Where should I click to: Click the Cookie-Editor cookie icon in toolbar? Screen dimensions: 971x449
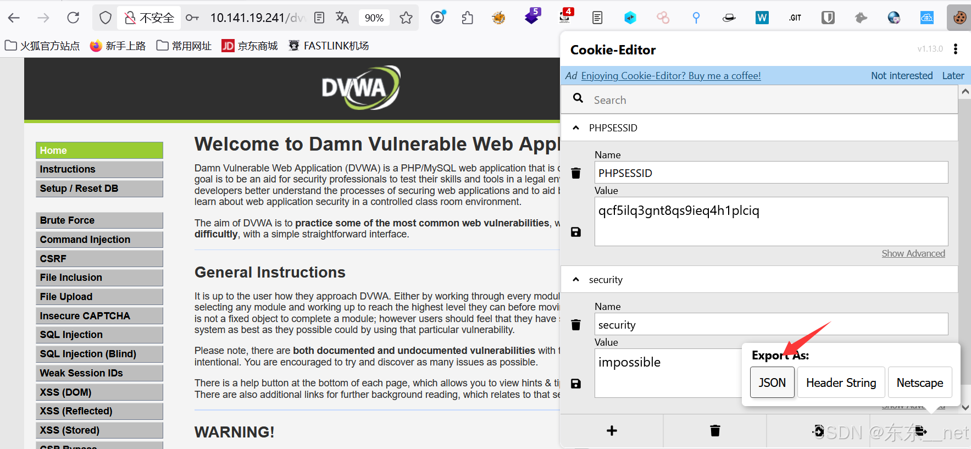pos(959,18)
